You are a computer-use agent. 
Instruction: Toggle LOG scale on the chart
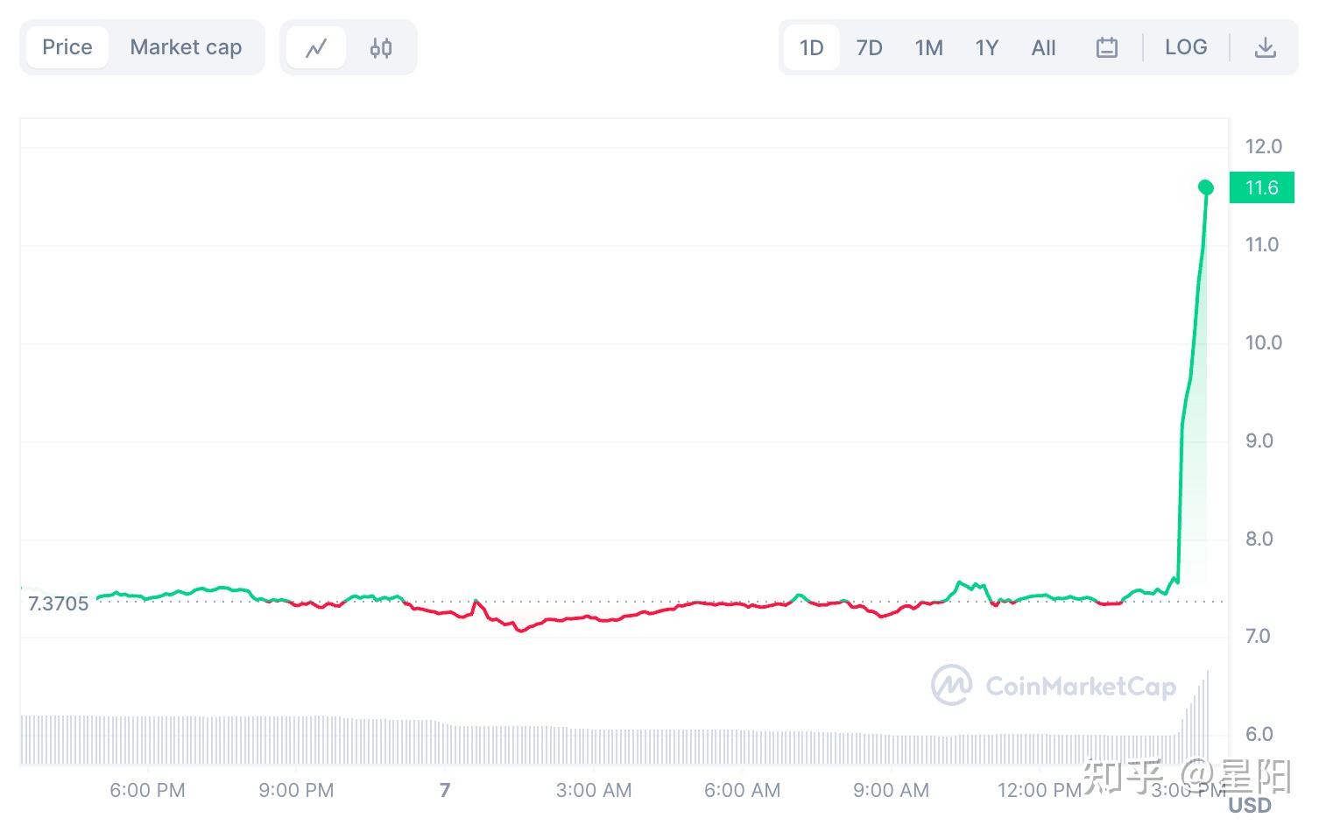[x=1186, y=47]
